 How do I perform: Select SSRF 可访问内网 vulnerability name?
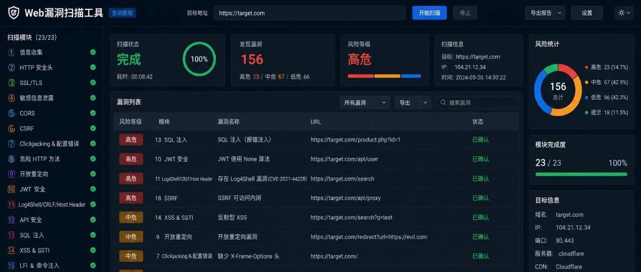239,198
